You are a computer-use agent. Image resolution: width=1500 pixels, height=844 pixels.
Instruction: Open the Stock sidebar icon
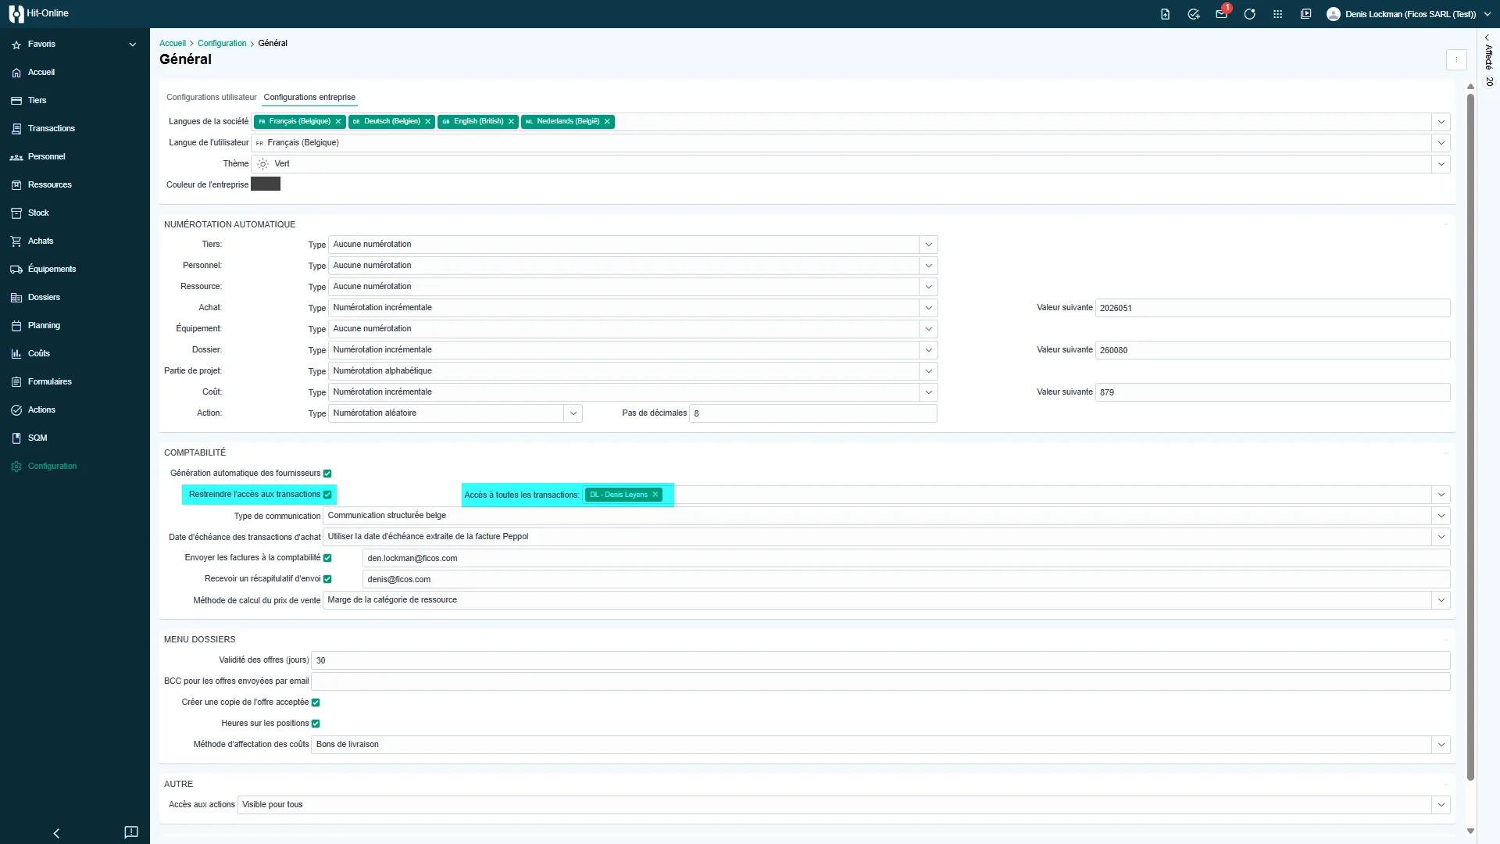pyautogui.click(x=16, y=213)
